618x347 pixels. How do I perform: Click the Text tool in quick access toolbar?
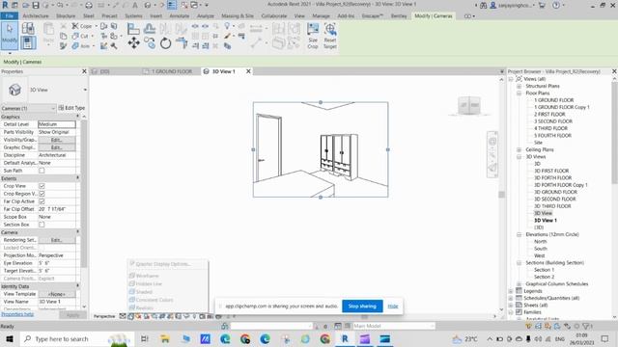[x=135, y=5]
